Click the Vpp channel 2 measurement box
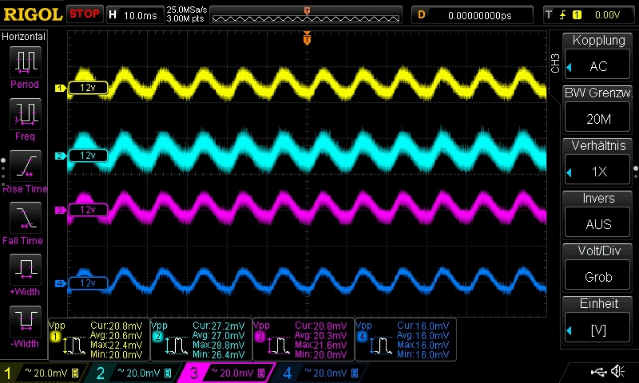The height and width of the screenshot is (383, 639). point(201,339)
